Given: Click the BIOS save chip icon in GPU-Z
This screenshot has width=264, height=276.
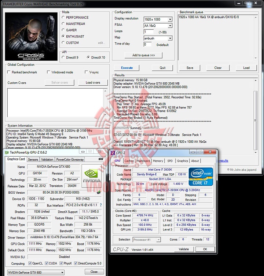Looking at the screenshot, I should (x=99, y=192).
